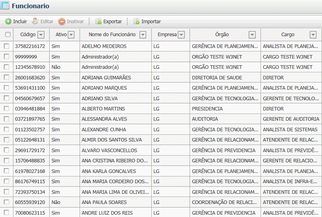Open the Código column filter dropdown
The height and width of the screenshot is (217, 322).
tap(41, 35)
